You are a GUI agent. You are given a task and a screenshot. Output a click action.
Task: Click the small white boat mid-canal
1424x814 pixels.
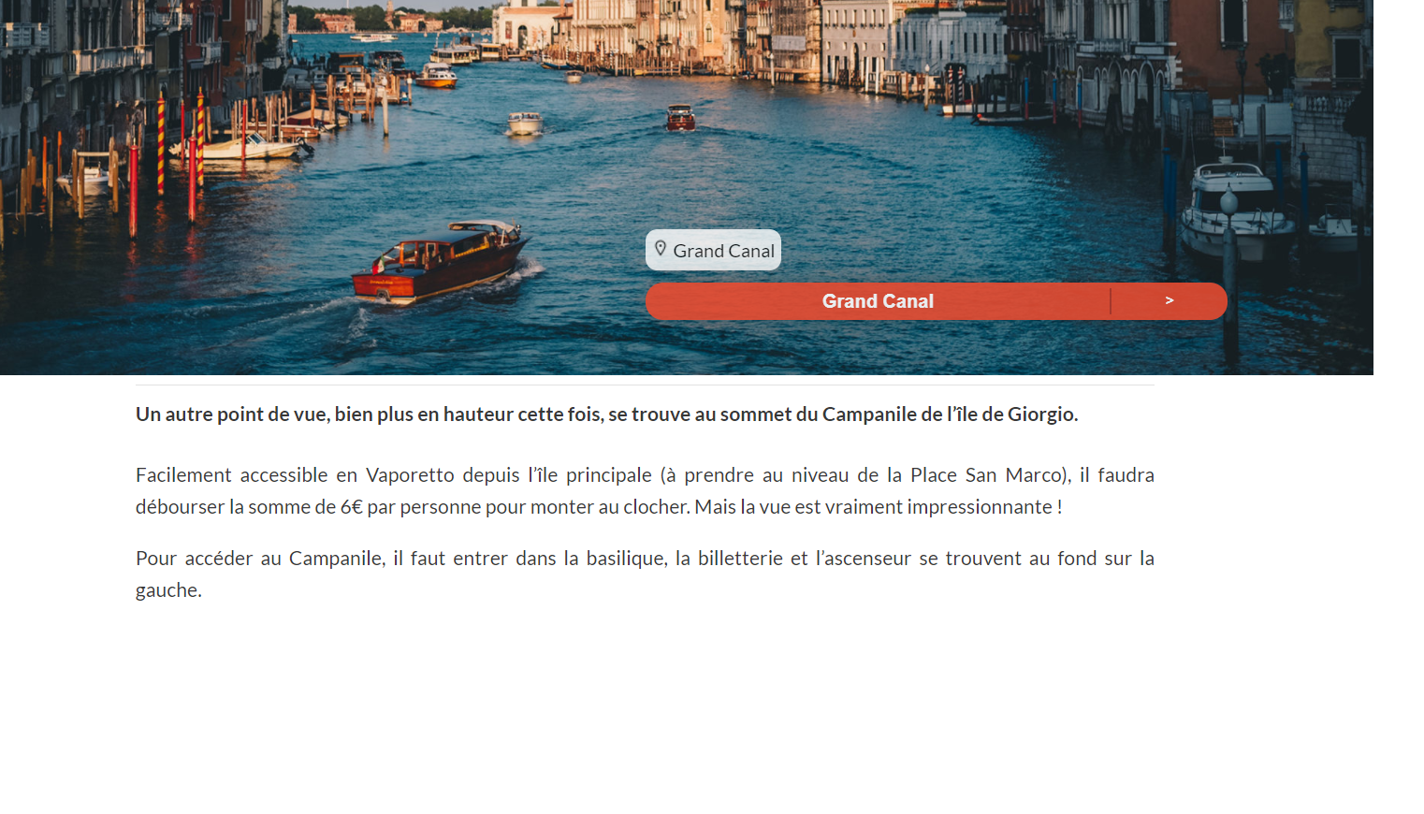[x=525, y=124]
